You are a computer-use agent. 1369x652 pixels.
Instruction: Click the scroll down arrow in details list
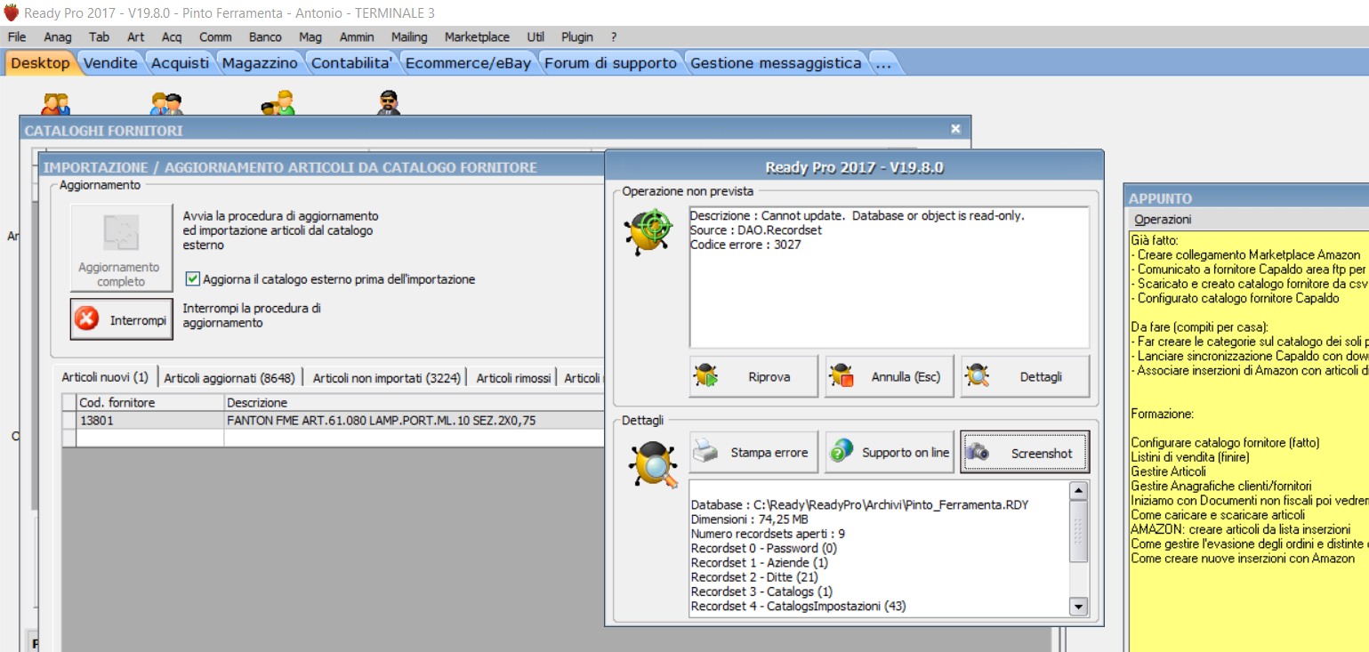[1078, 607]
